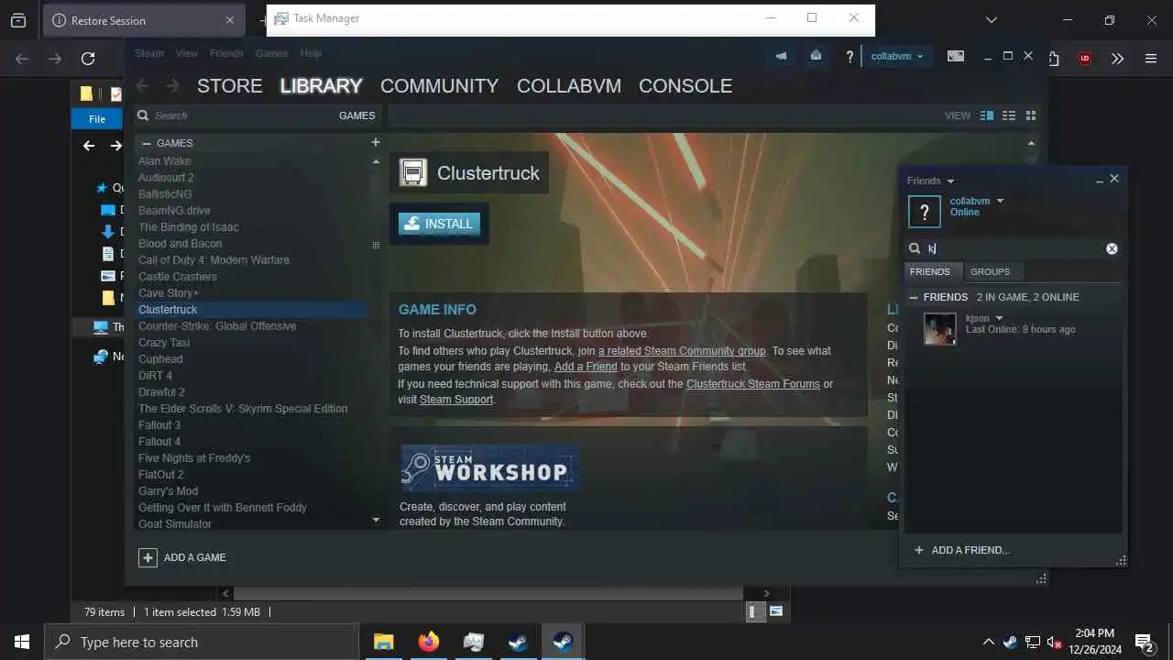Image resolution: width=1173 pixels, height=660 pixels.
Task: Click the ADD A GAME plus icon
Action: pyautogui.click(x=148, y=557)
